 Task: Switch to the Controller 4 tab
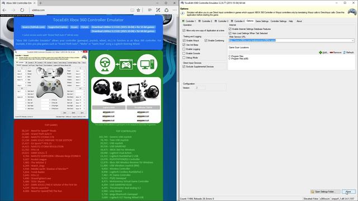pos(238,21)
